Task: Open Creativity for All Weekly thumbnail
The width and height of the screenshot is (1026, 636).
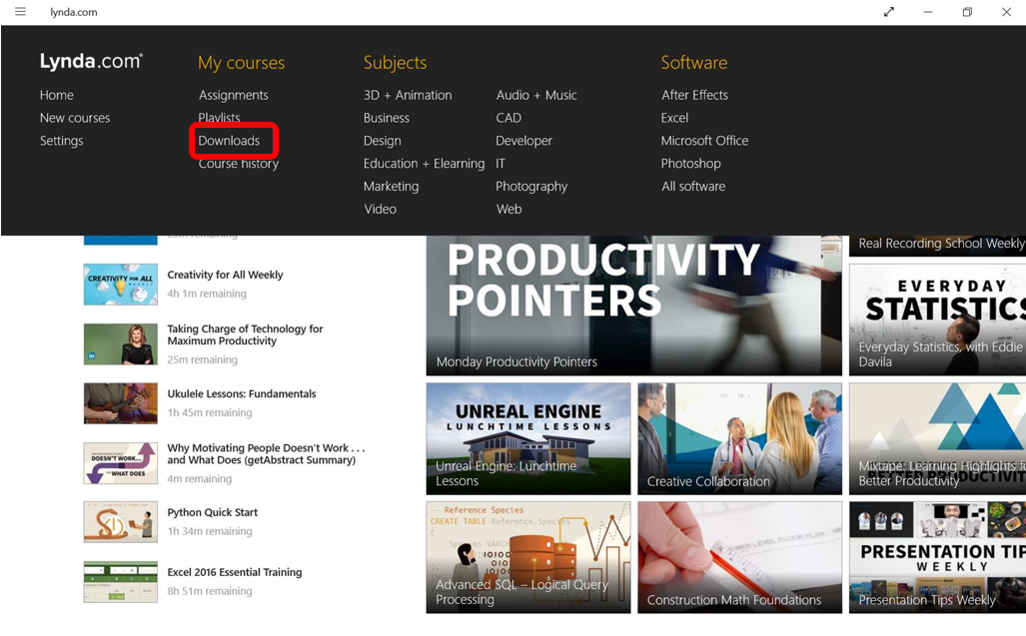Action: pyautogui.click(x=121, y=285)
